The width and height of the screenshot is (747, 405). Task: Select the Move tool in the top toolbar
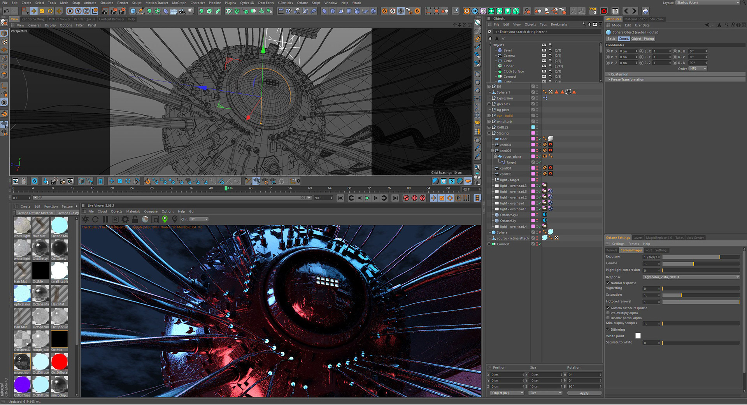pos(34,11)
